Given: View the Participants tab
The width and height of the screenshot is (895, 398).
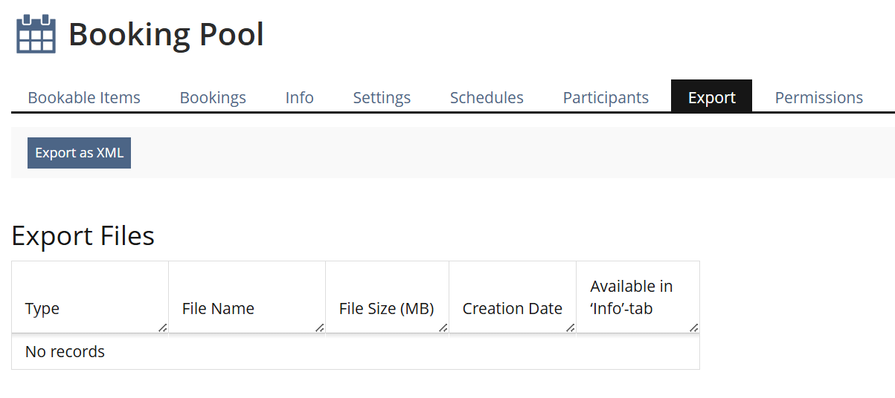Looking at the screenshot, I should 606,97.
